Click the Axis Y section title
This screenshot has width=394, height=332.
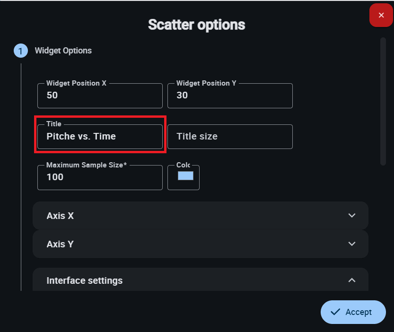click(x=60, y=244)
